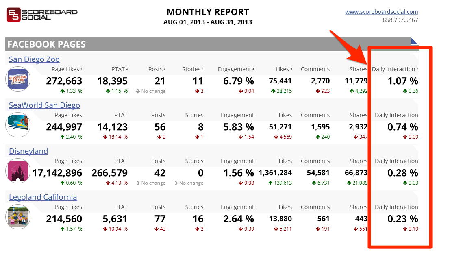Click San Diego Zoo's posts count 21
Image resolution: width=463 pixels, height=255 pixels.
point(160,81)
